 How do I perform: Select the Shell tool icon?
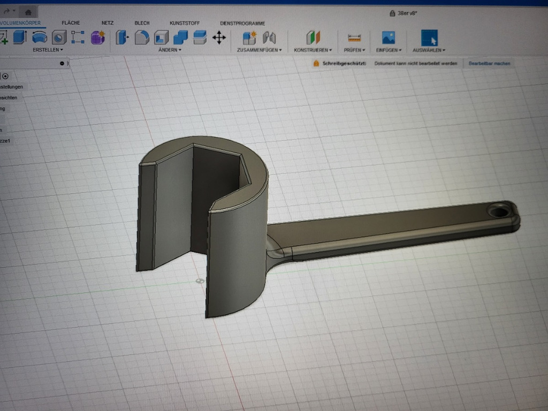pyautogui.click(x=161, y=37)
